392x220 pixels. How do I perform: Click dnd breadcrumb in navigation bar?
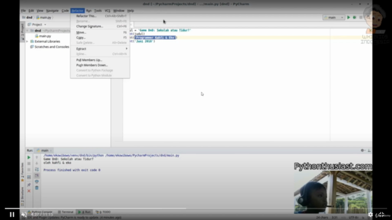click(28, 18)
